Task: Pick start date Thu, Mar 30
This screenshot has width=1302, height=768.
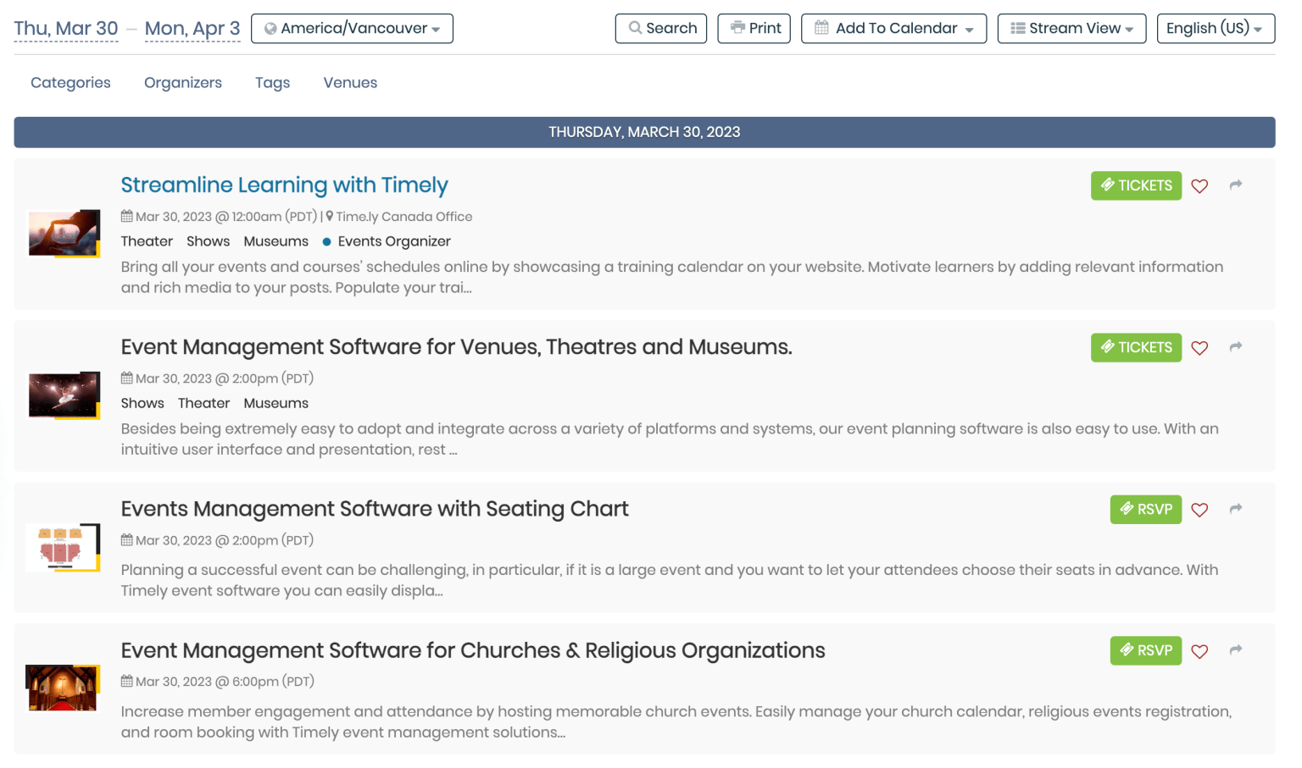Action: click(x=66, y=29)
